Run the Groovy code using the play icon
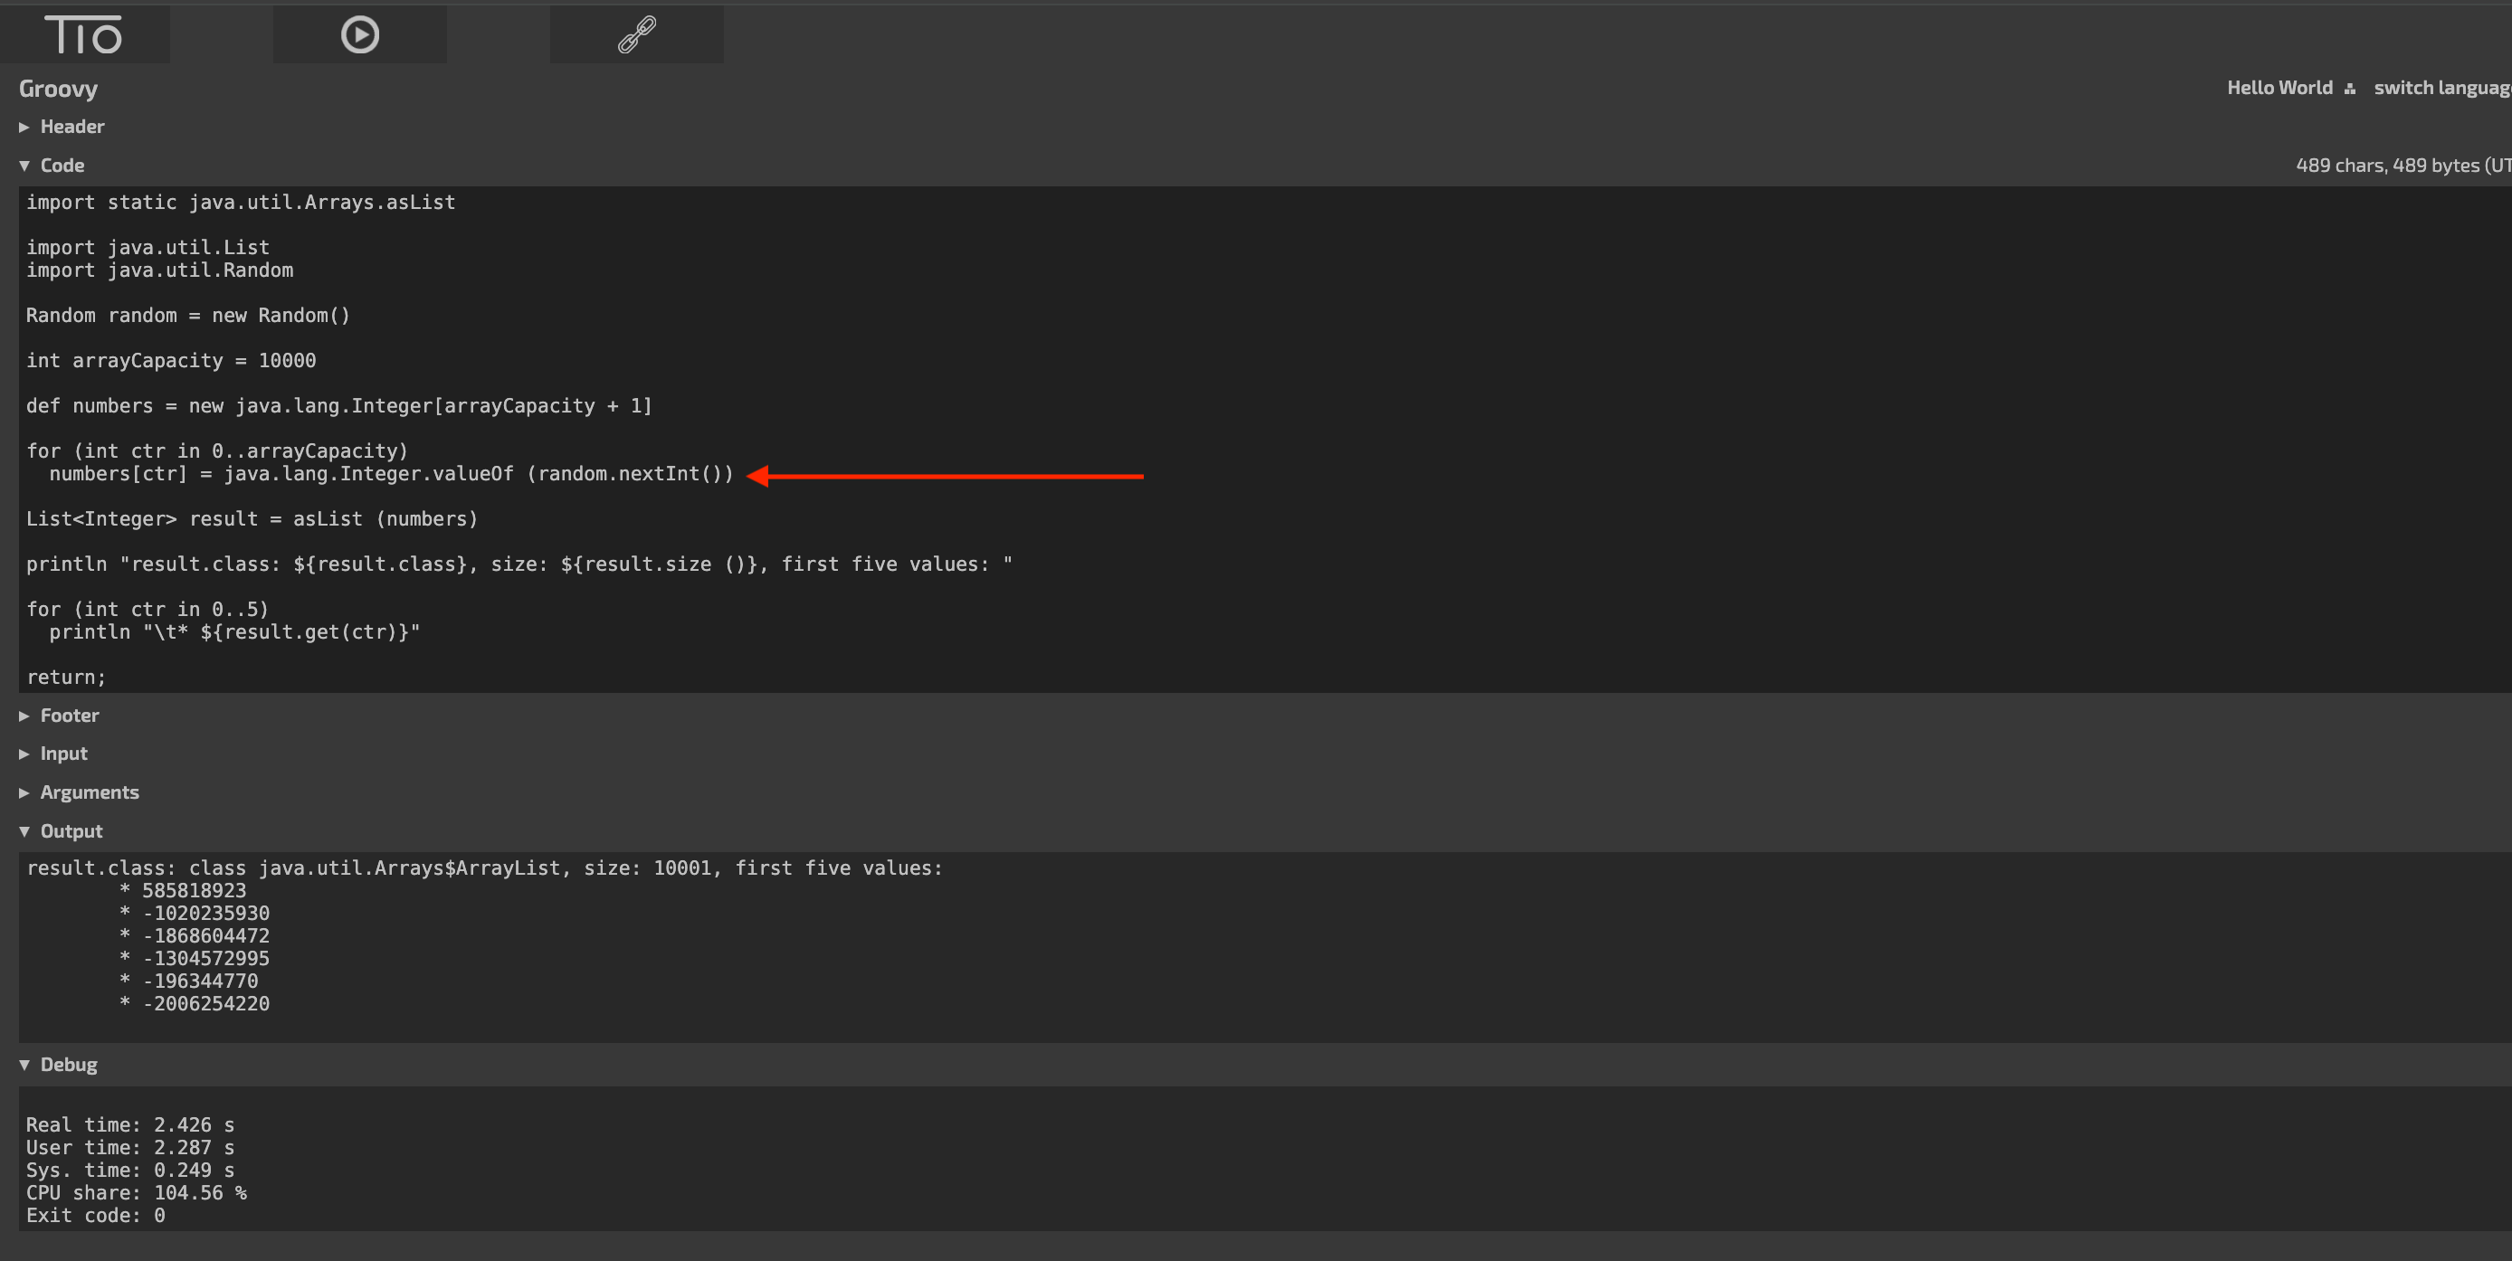 359,34
